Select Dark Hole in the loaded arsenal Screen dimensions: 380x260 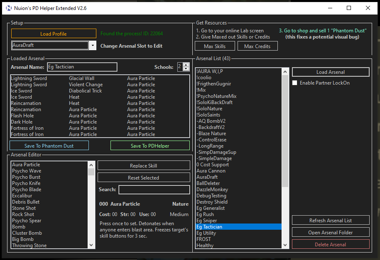click(x=22, y=122)
